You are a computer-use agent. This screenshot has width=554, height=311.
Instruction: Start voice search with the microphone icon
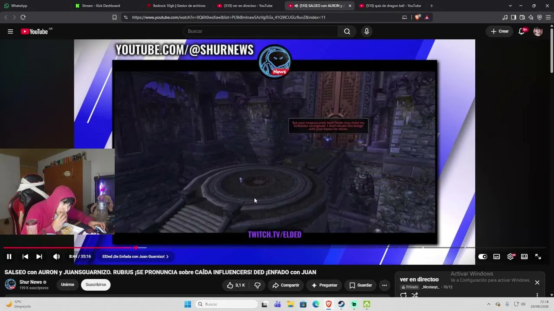[367, 31]
